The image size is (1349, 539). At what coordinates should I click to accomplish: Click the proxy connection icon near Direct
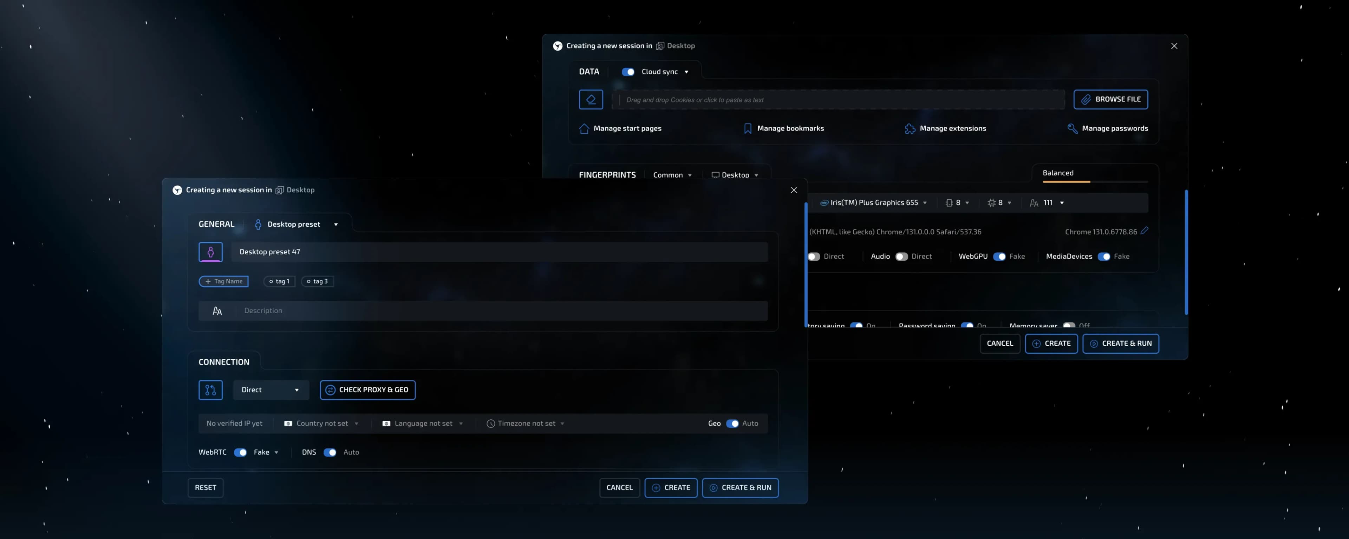point(210,390)
